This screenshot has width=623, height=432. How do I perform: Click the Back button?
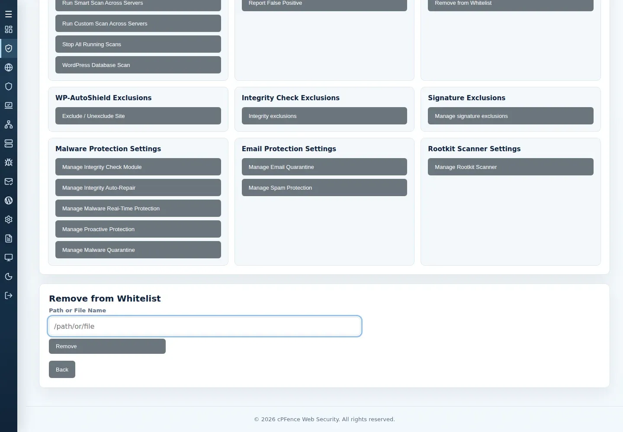[62, 369]
